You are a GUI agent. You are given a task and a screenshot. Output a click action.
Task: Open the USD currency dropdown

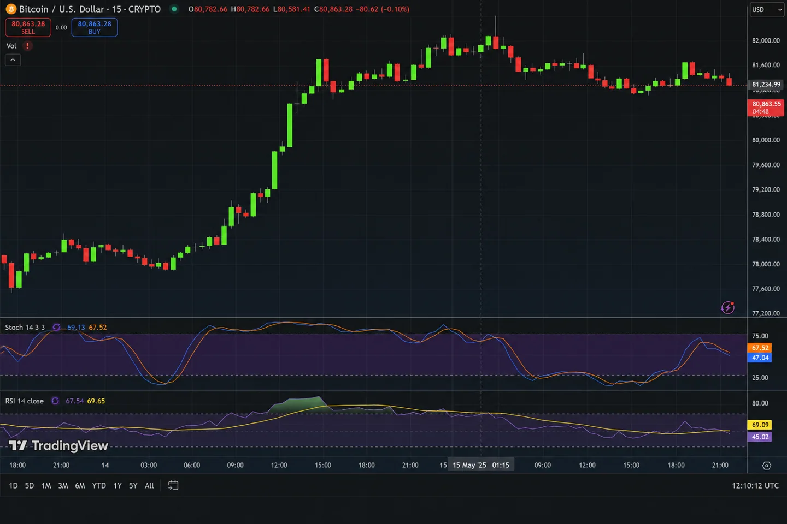(767, 9)
